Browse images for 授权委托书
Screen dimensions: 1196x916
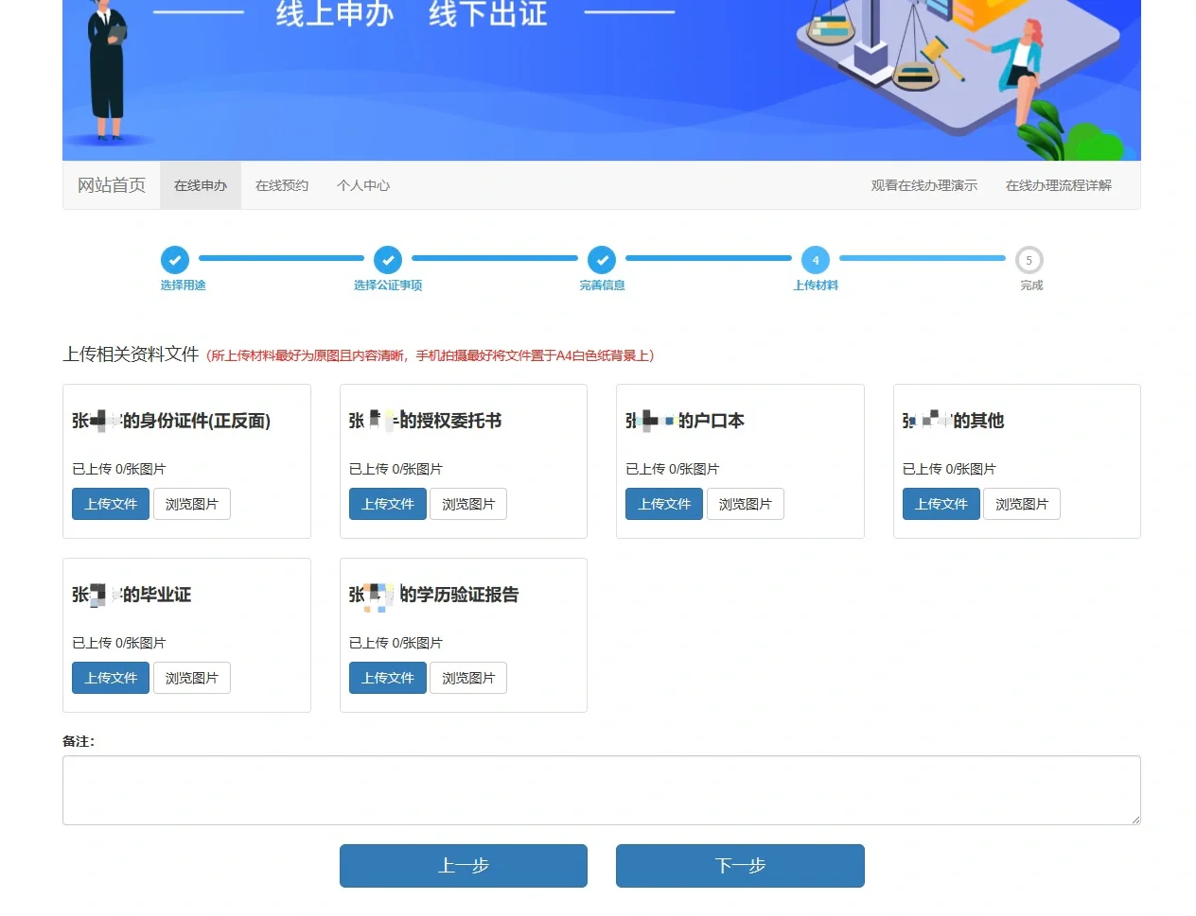(468, 504)
